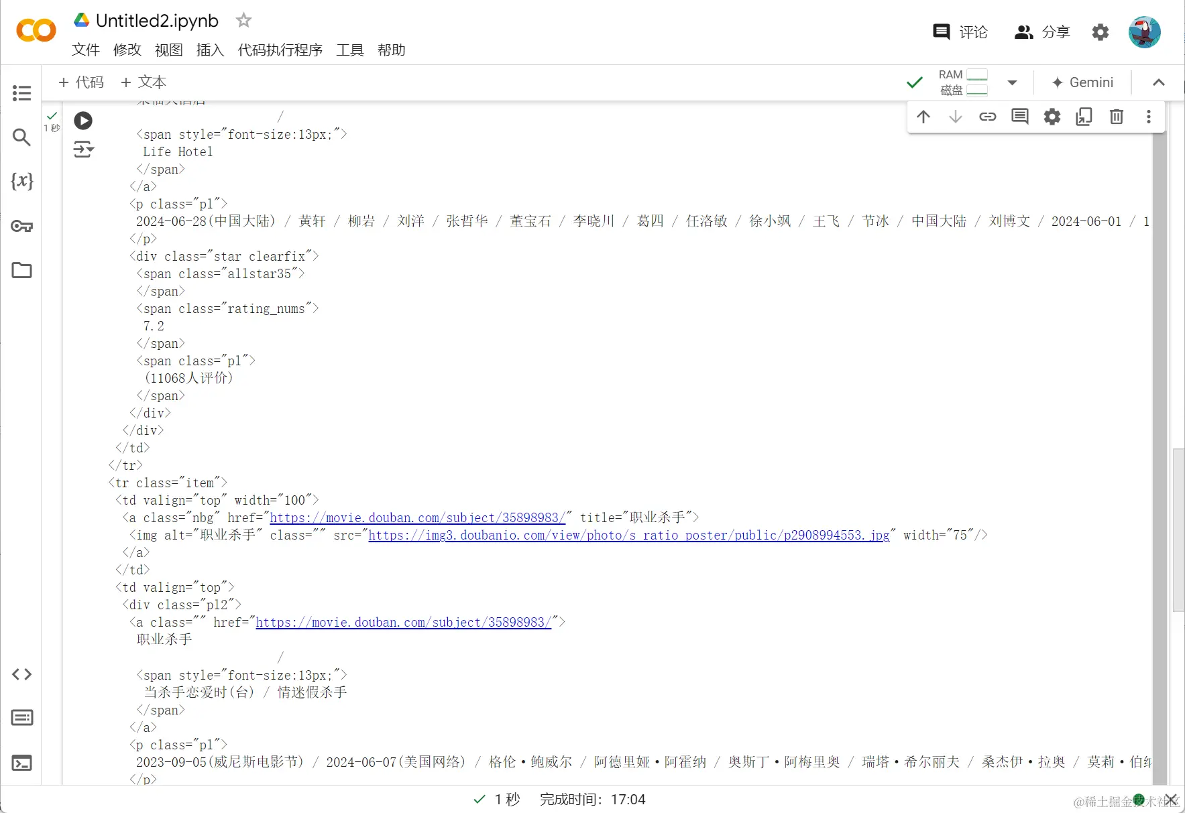Click the 分享 share button
Screen dimensions: 1185x813
tap(1042, 32)
